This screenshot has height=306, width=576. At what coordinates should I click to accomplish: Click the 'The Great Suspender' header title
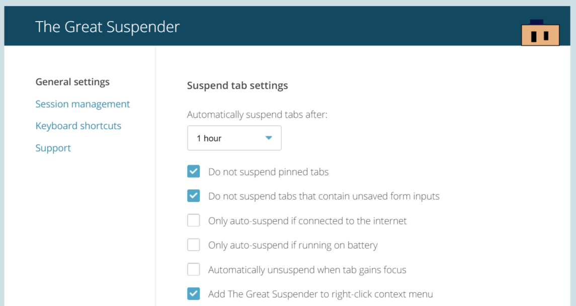[x=107, y=27]
